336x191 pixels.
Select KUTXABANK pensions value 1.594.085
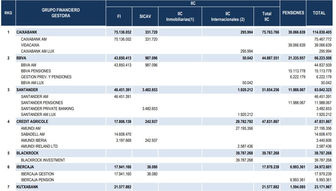(x=298, y=187)
